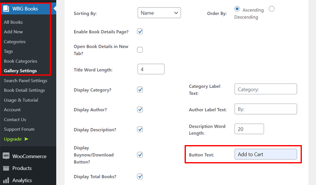Click the WBG Books book icon

pyautogui.click(x=6, y=8)
